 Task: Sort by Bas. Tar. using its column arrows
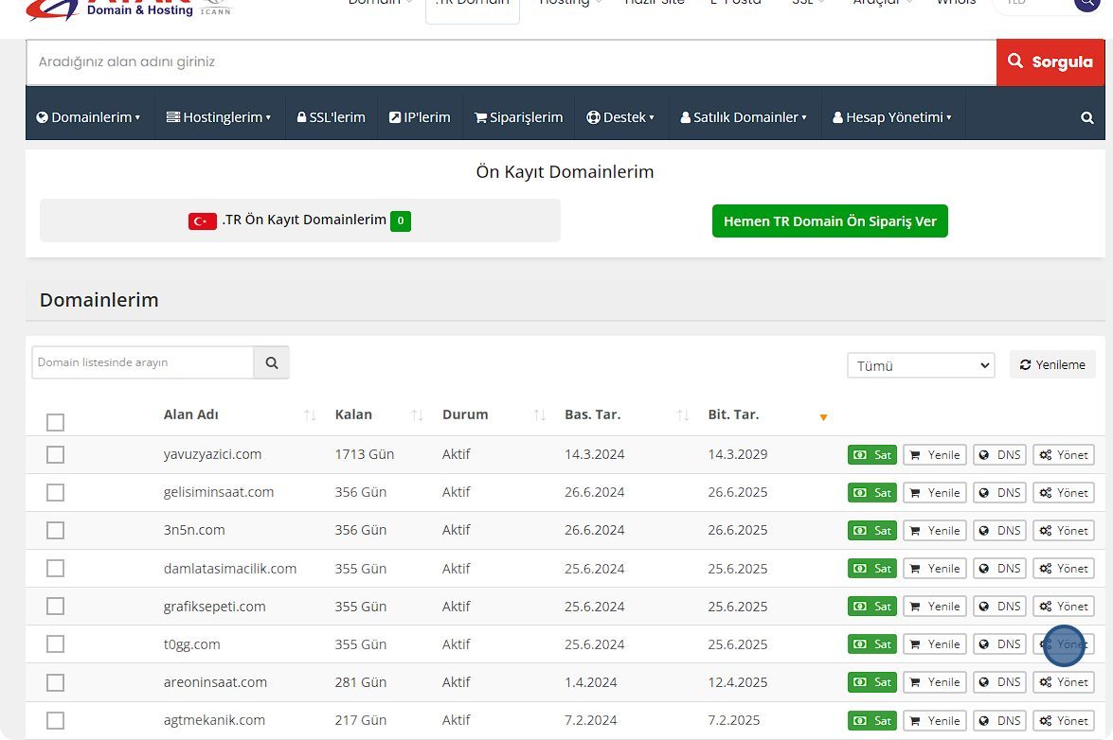[x=683, y=415]
